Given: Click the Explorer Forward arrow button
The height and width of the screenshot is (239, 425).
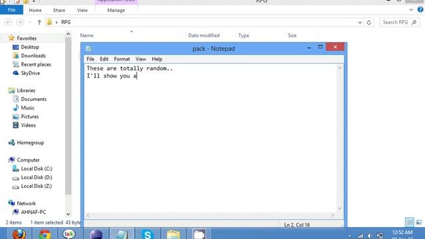Looking at the screenshot, I should [20, 22].
